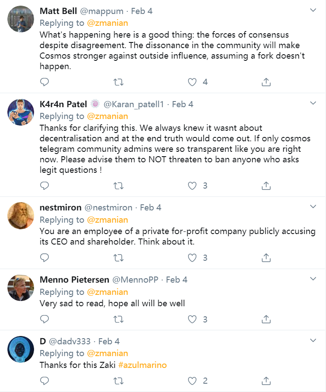Like nestmiron's tweet
The height and width of the screenshot is (392, 326).
[x=192, y=258]
